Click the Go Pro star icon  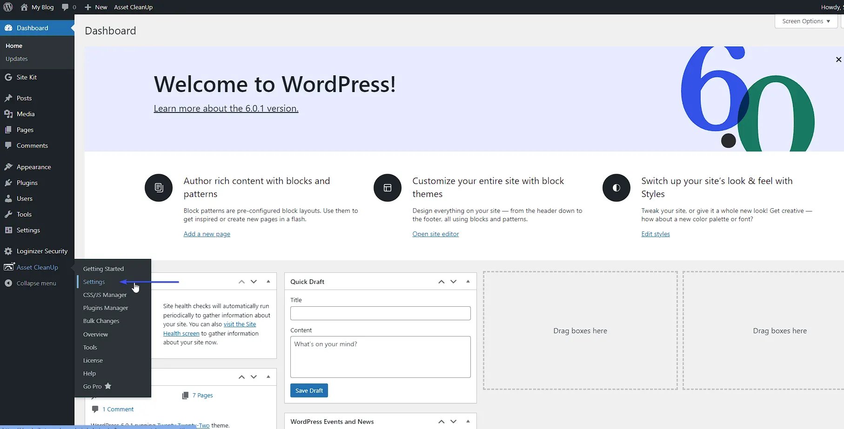(x=108, y=386)
